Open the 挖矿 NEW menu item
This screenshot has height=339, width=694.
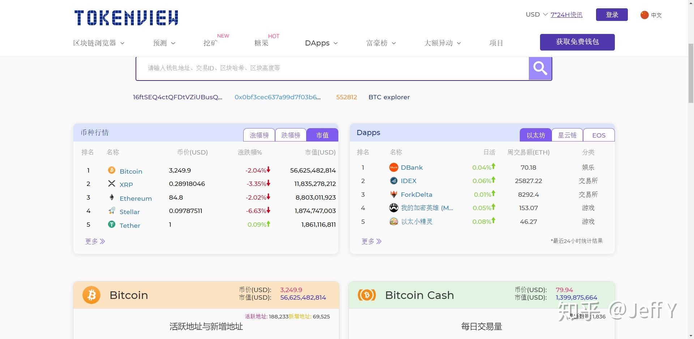(x=210, y=43)
